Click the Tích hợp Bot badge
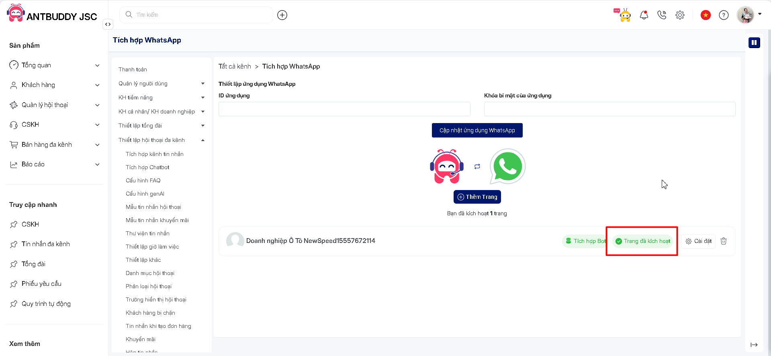771x356 pixels. pos(585,241)
